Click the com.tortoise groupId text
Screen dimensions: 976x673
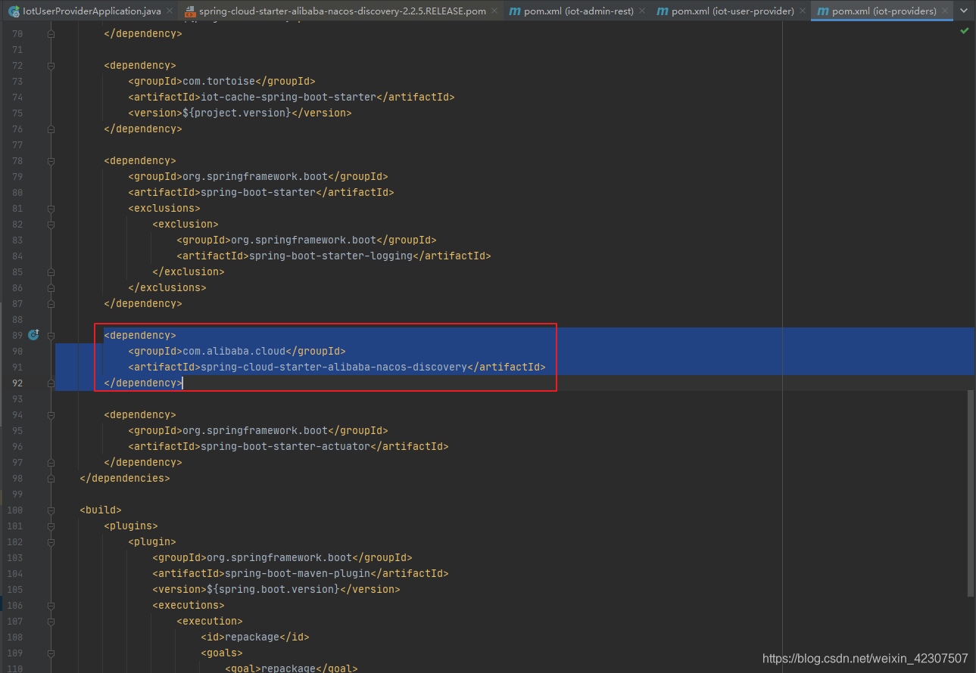click(x=220, y=82)
